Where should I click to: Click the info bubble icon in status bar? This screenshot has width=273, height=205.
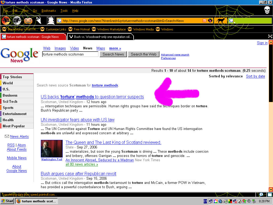tap(261, 194)
